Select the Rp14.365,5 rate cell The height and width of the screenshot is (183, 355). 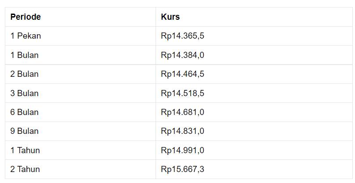click(x=254, y=36)
